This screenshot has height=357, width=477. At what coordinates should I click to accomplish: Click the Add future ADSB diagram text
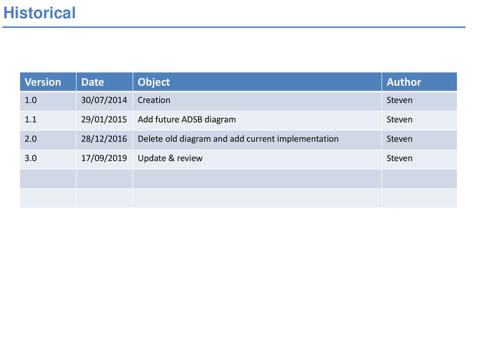pos(187,120)
